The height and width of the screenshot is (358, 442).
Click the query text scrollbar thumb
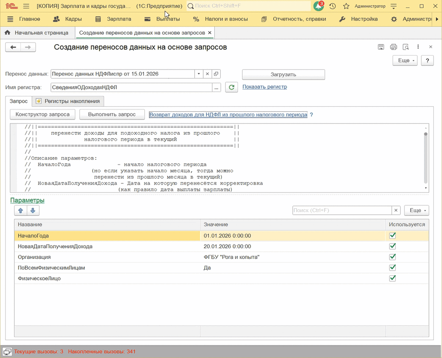click(x=426, y=157)
